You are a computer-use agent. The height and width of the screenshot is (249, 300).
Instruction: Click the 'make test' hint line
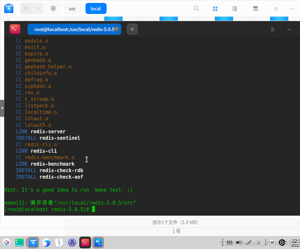(68, 190)
